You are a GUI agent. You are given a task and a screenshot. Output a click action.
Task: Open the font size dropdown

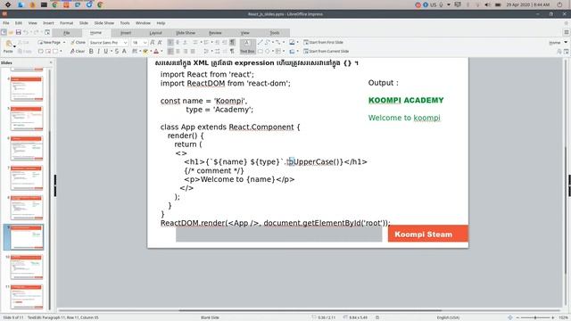click(145, 43)
